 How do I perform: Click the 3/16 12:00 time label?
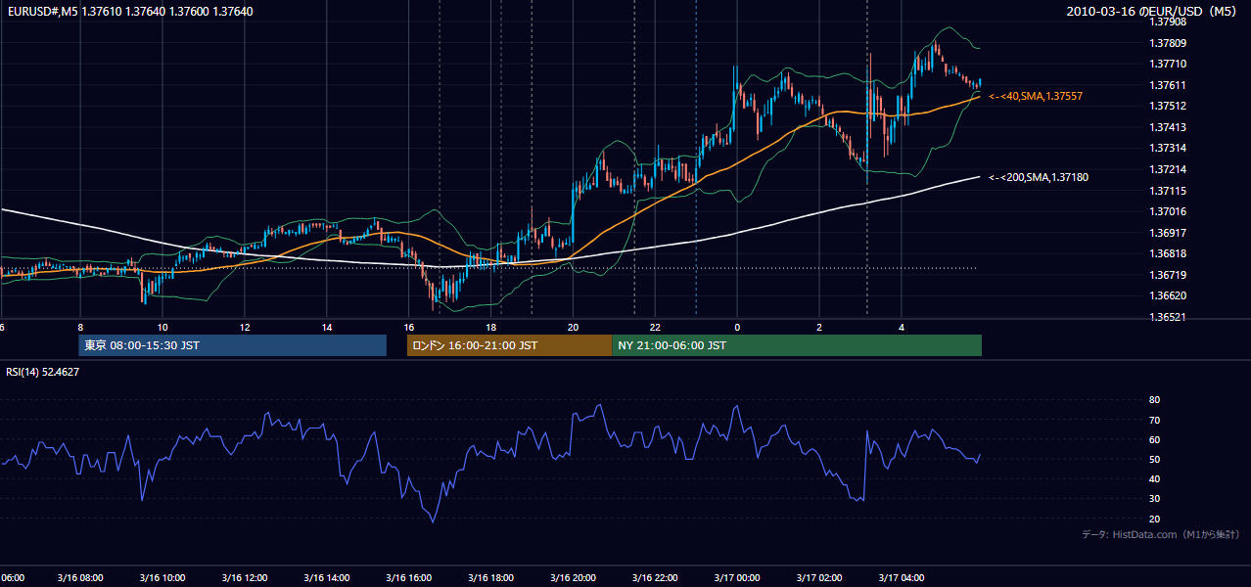click(x=245, y=577)
